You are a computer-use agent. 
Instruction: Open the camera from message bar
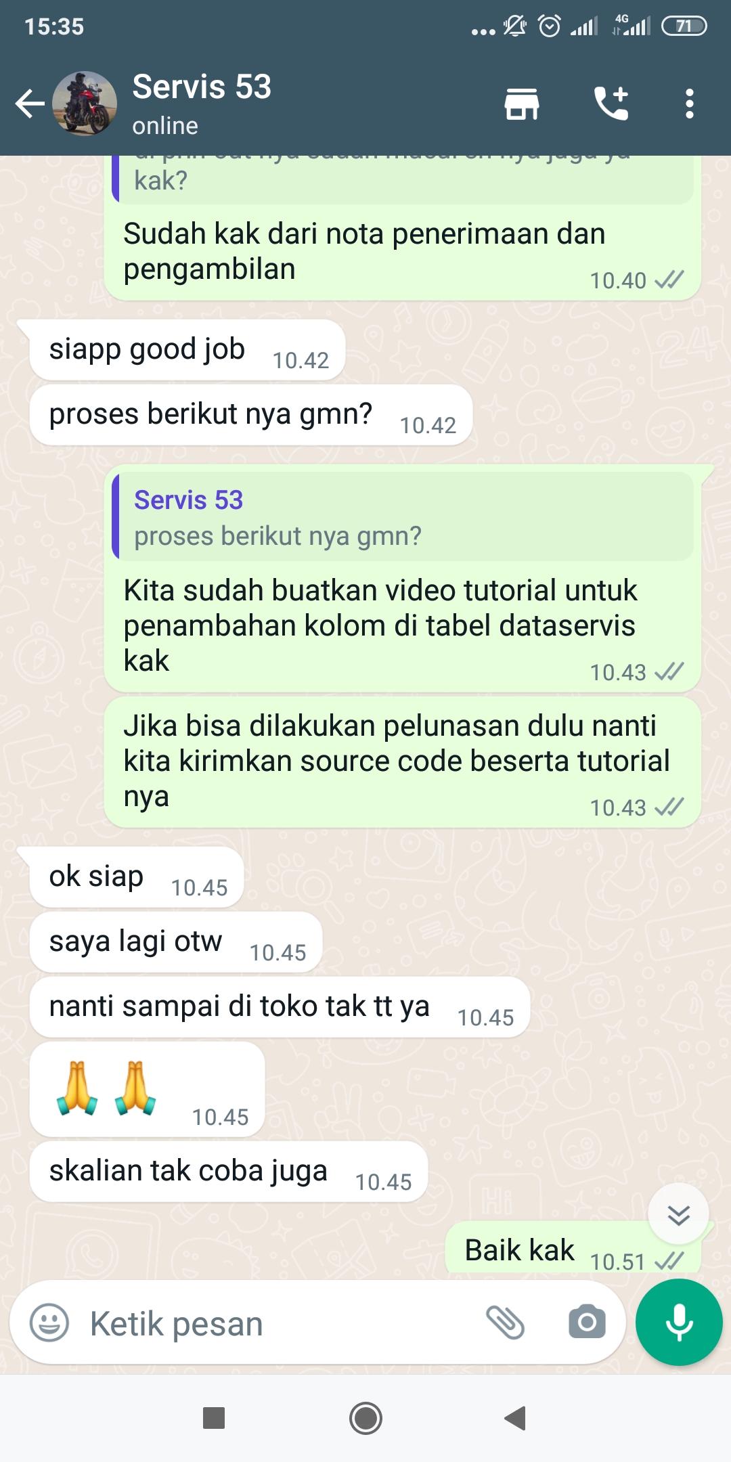[587, 1322]
